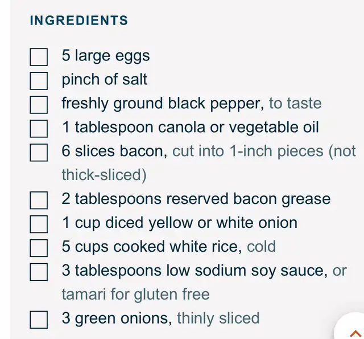Toggle the 6 slices bacon checkbox
Screen dimensions: 364x339
(x=39, y=153)
